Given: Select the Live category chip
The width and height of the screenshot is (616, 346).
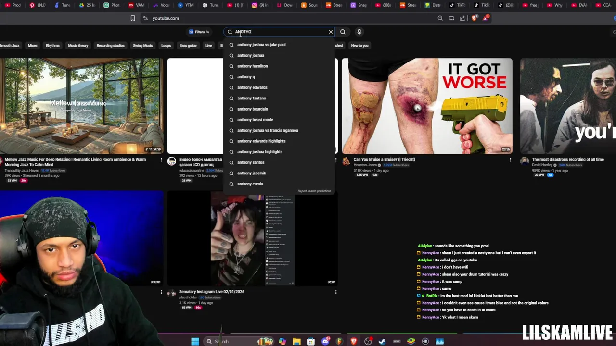Looking at the screenshot, I should [209, 46].
